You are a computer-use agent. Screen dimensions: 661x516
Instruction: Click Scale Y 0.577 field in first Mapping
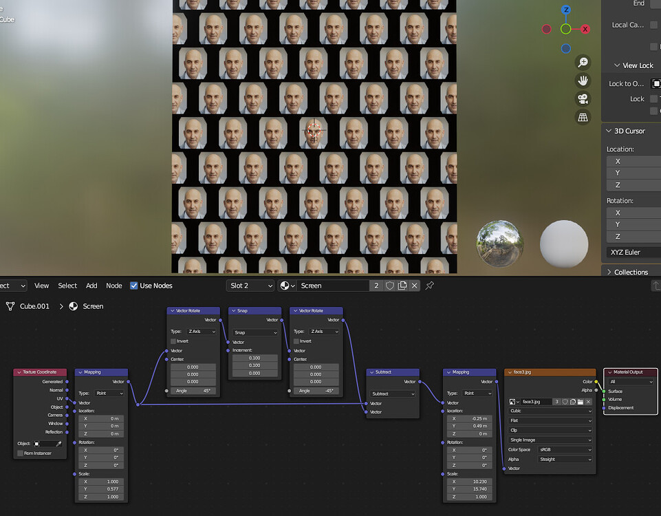coord(100,489)
